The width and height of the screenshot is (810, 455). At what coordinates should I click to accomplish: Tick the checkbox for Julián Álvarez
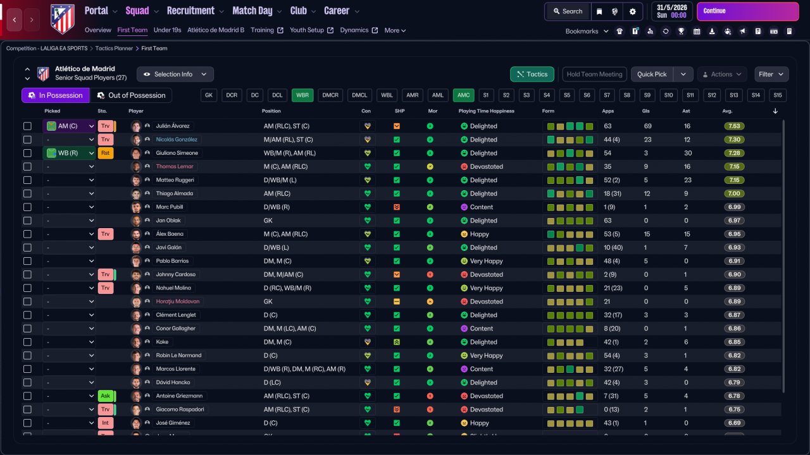coord(27,126)
